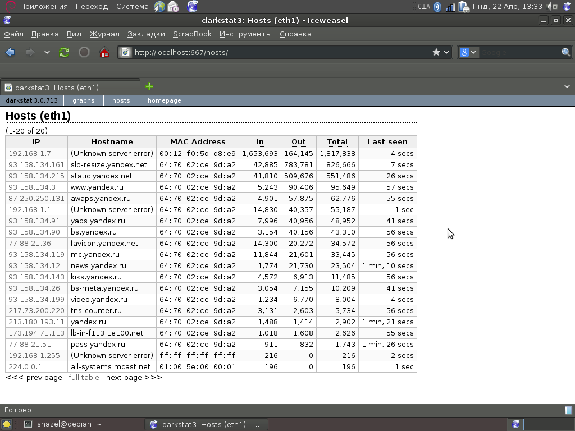This screenshot has height=431, width=575.
Task: Sort hosts by the Total column header
Action: (337, 142)
